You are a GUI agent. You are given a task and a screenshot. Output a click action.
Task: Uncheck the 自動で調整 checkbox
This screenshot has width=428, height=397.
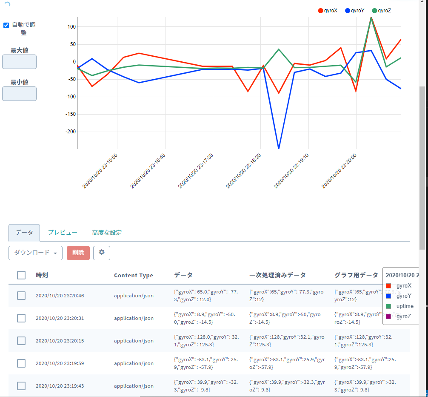[x=6, y=26]
